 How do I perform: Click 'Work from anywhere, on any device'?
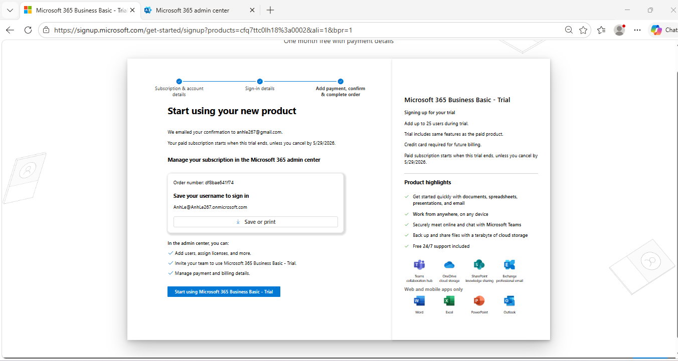(x=450, y=214)
